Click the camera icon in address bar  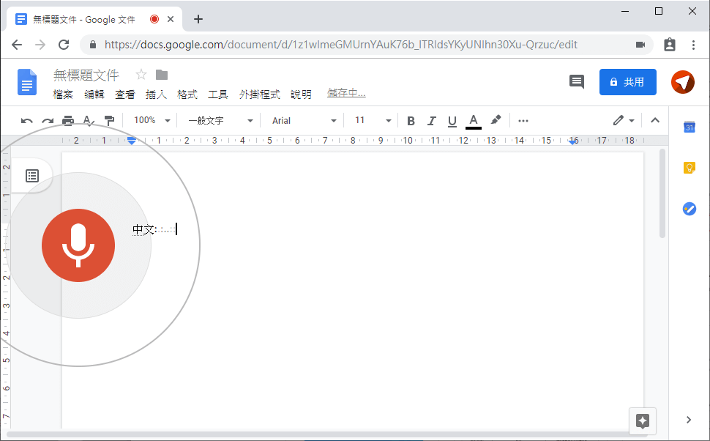(x=640, y=45)
